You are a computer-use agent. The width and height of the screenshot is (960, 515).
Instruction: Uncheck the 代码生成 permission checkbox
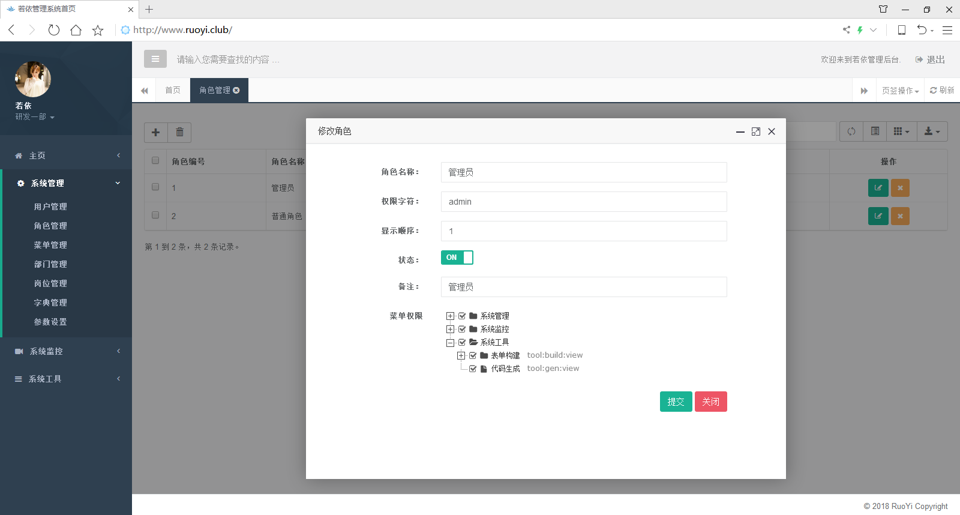[x=473, y=369]
